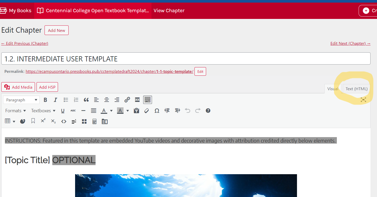Image resolution: width=377 pixels, height=197 pixels.
Task: Open the text color picker arrow
Action: click(x=111, y=111)
